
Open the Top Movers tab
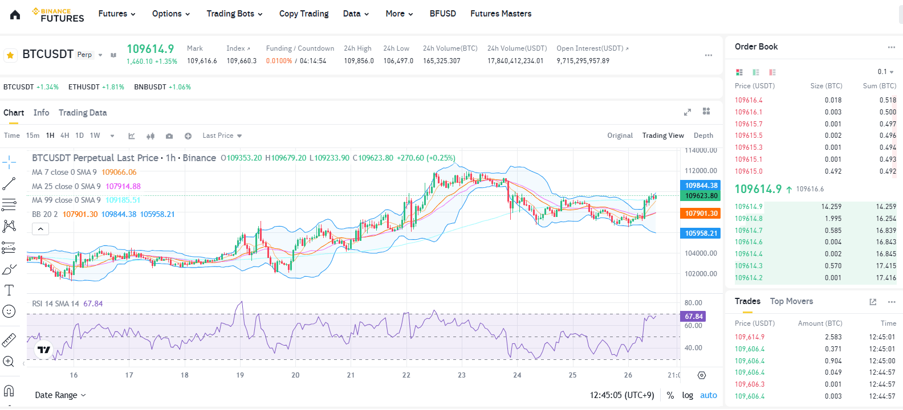(x=791, y=301)
